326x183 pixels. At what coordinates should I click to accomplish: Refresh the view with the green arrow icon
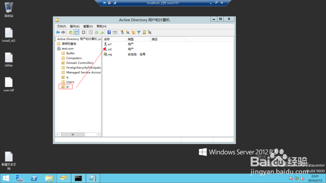(x=96, y=33)
